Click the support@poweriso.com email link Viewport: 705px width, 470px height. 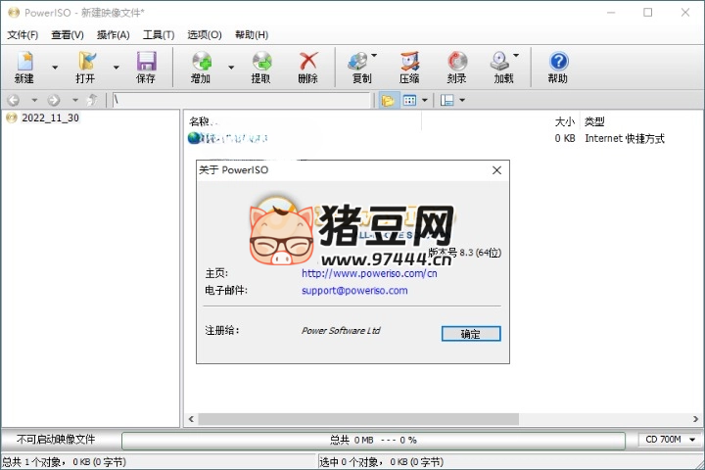pyautogui.click(x=354, y=291)
